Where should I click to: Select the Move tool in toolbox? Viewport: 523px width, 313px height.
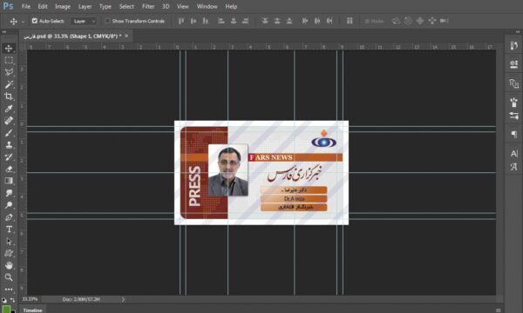pos(9,48)
